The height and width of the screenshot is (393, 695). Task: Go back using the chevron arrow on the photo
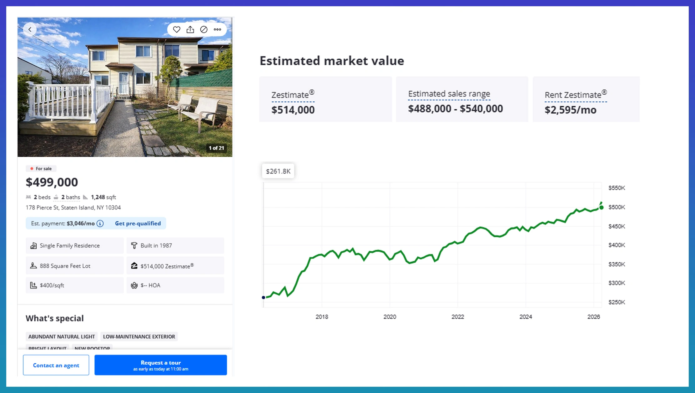point(30,29)
